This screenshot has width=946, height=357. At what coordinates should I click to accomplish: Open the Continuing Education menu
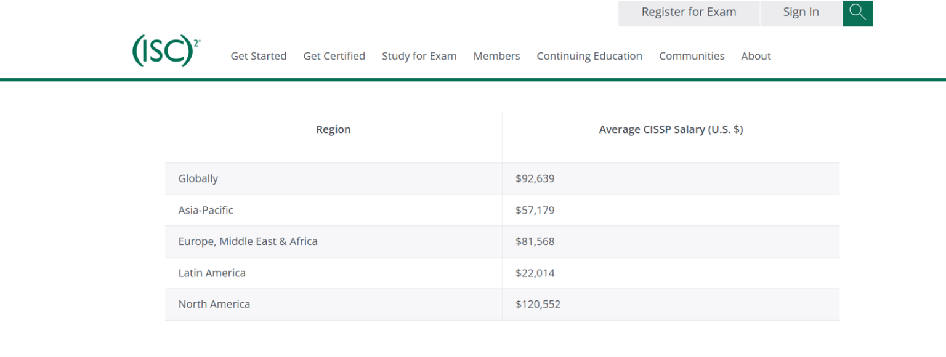pos(589,56)
